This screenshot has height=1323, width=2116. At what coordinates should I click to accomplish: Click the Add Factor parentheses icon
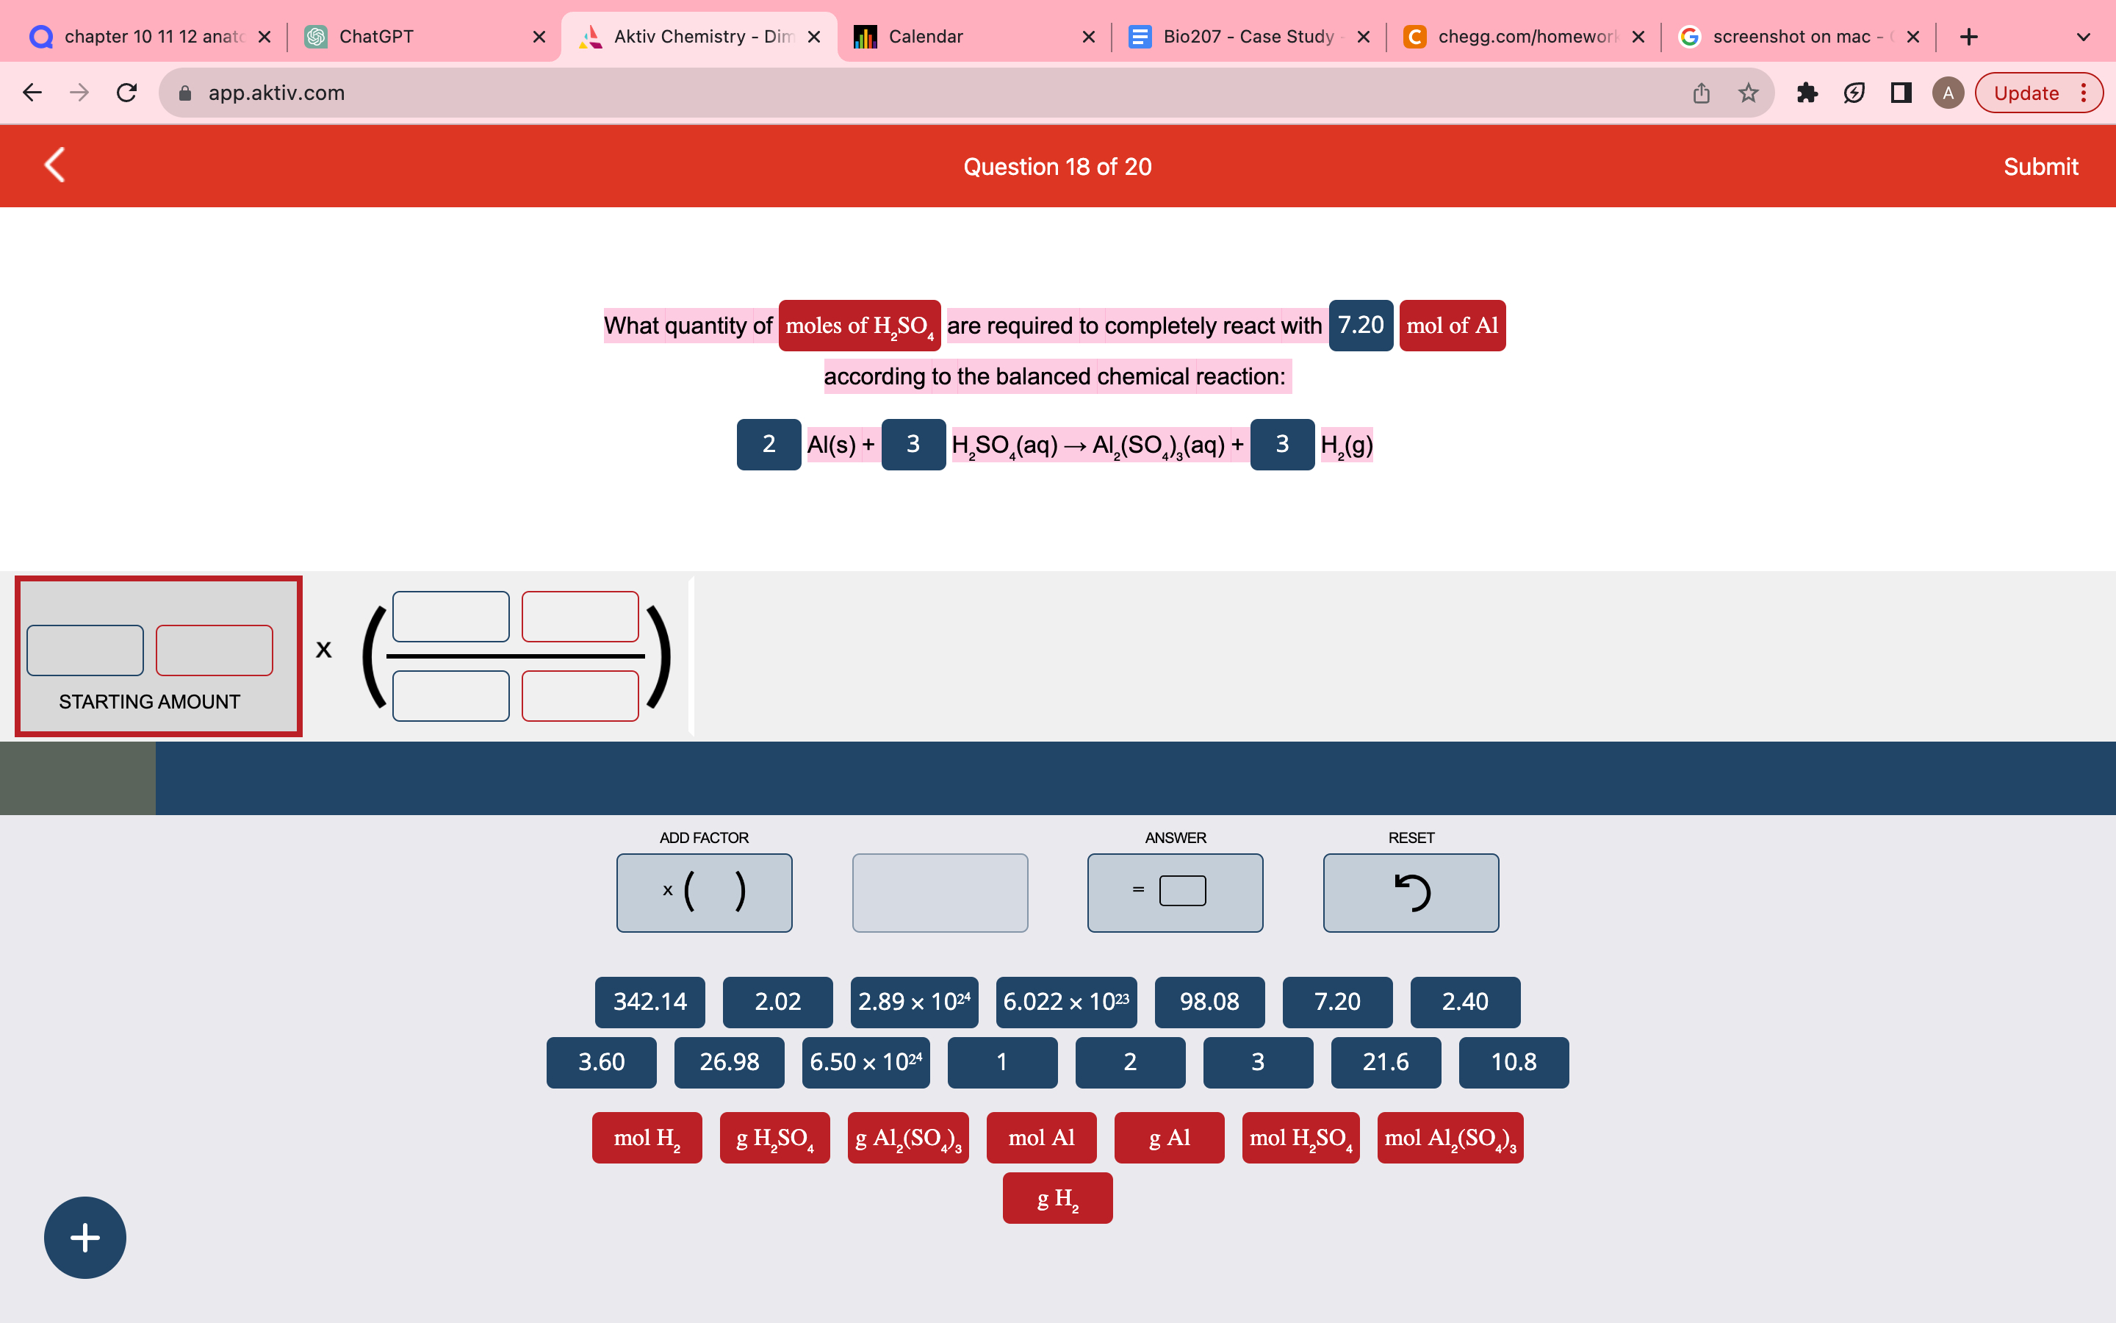coord(704,892)
